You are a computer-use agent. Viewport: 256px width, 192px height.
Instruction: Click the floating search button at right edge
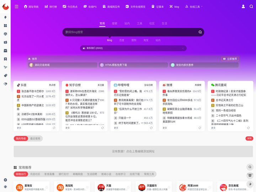point(250,167)
